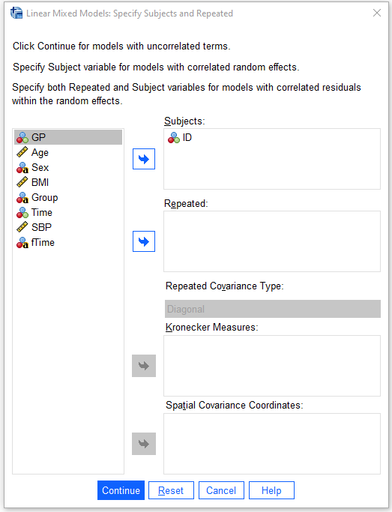Select the Sex string variable
The height and width of the screenshot is (512, 392).
[x=68, y=167]
